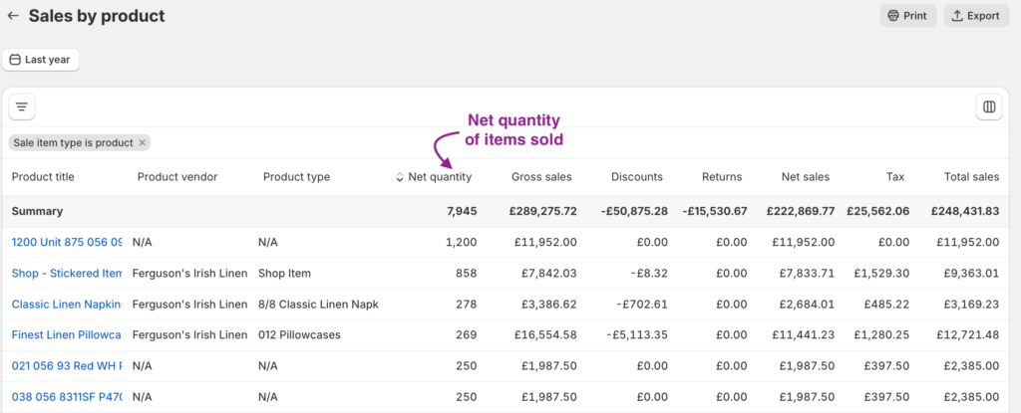Open the Last year date range picker
The height and width of the screenshot is (413, 1021).
point(40,60)
